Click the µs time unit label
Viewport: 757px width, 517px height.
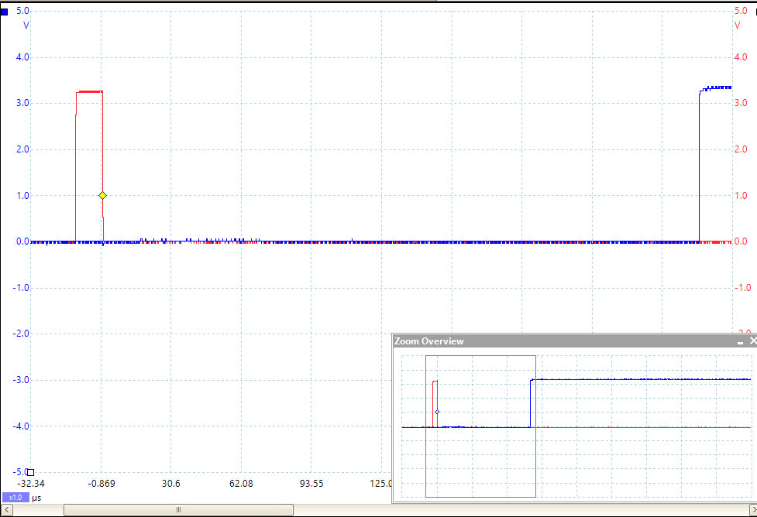(x=36, y=498)
